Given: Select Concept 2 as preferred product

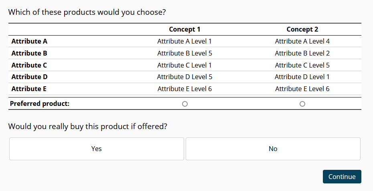Looking at the screenshot, I should point(302,104).
